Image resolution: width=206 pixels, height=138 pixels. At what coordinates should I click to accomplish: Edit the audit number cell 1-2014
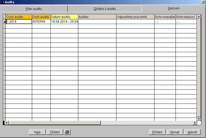pos(19,22)
